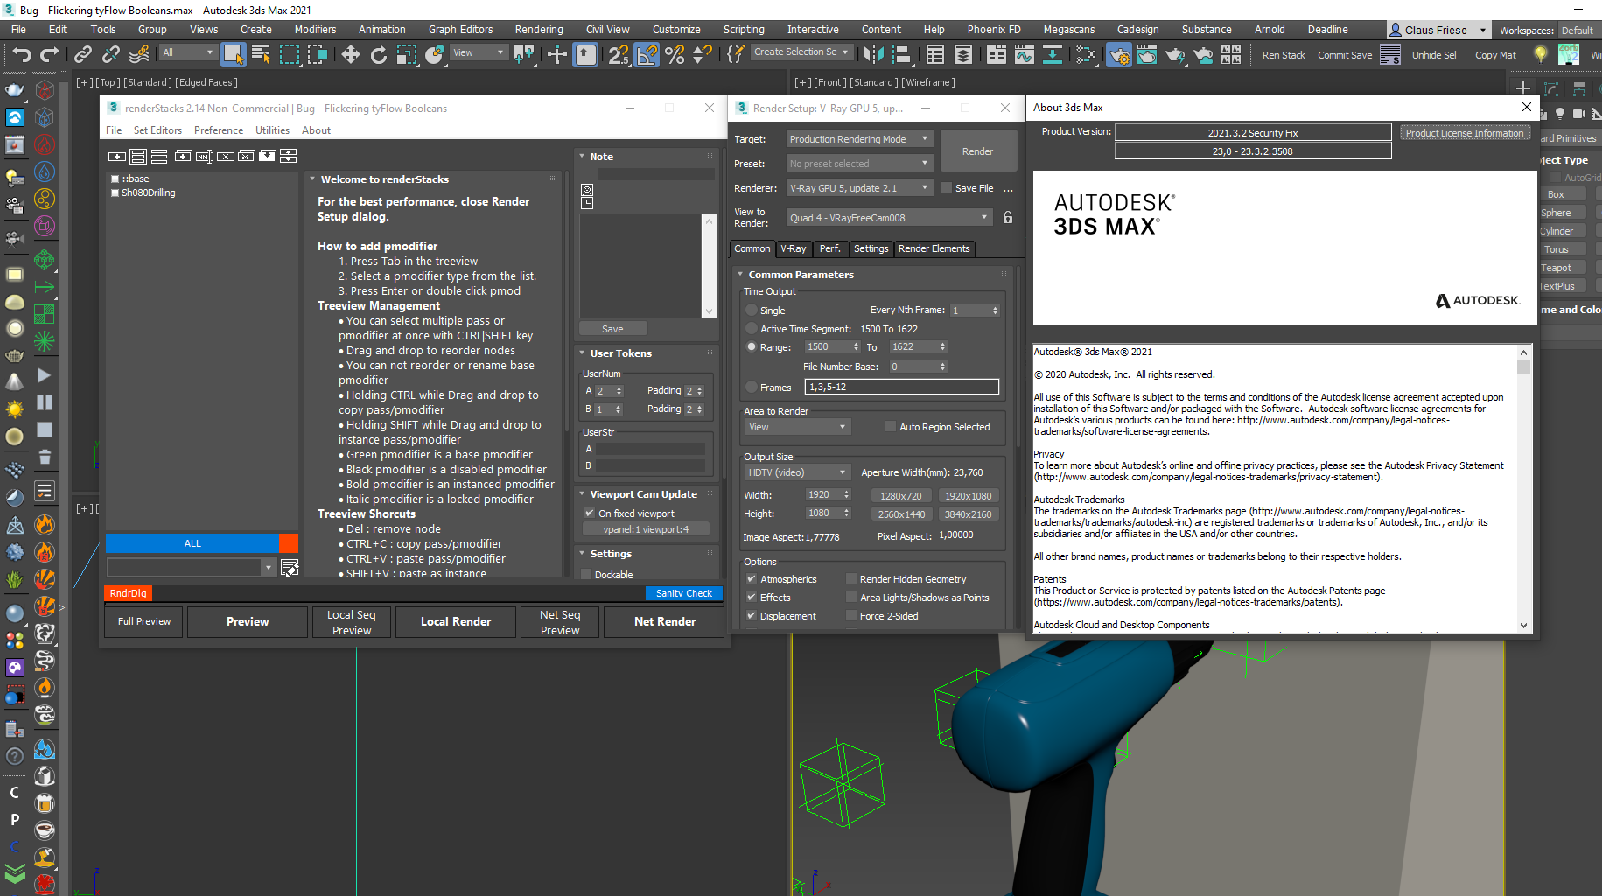Expand the ::base tree node

point(115,178)
